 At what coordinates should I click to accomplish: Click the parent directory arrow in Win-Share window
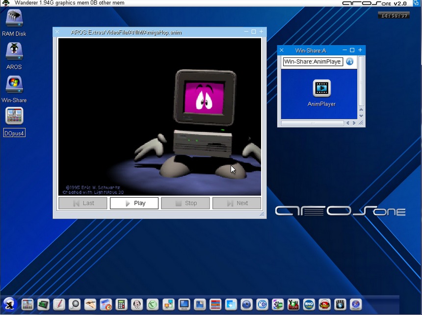pos(350,62)
